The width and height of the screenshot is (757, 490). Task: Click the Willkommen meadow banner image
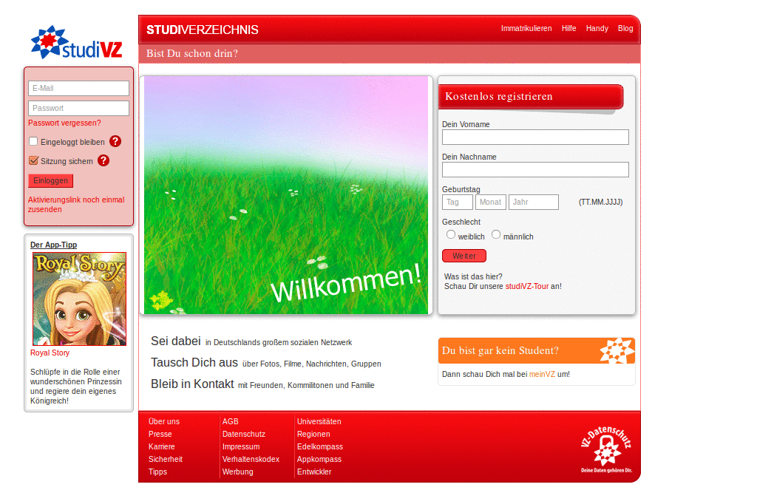point(286,195)
